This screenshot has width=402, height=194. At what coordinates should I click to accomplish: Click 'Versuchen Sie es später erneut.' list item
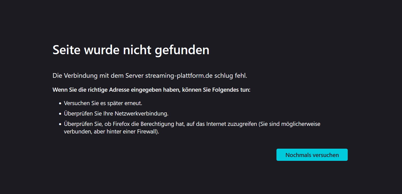tap(103, 103)
